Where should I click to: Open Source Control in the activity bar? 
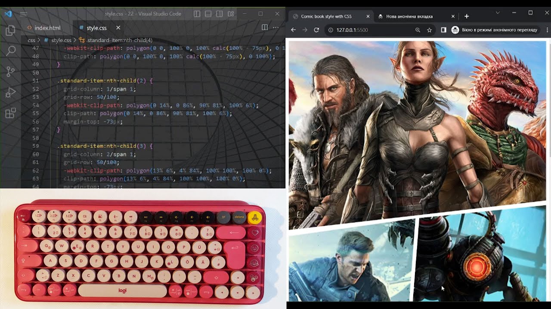(x=10, y=72)
